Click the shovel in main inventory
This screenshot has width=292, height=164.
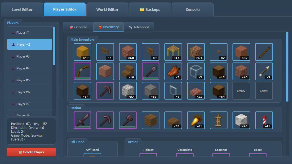pos(151,71)
